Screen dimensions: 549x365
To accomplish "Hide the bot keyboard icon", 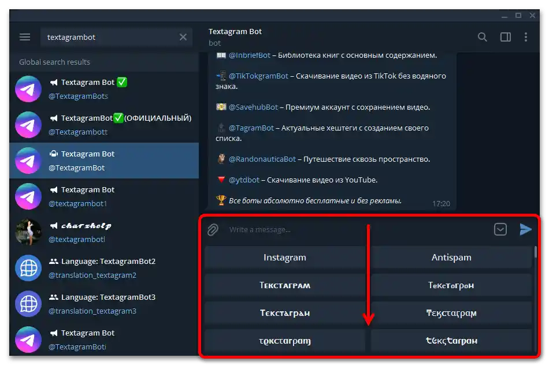I will point(500,229).
